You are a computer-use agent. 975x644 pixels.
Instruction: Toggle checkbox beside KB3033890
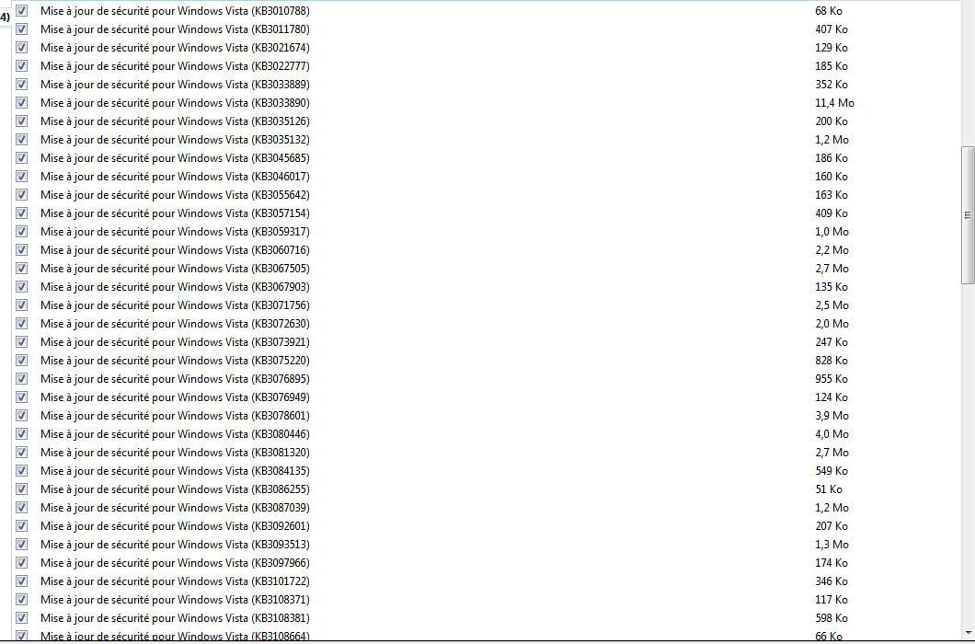pyautogui.click(x=22, y=103)
